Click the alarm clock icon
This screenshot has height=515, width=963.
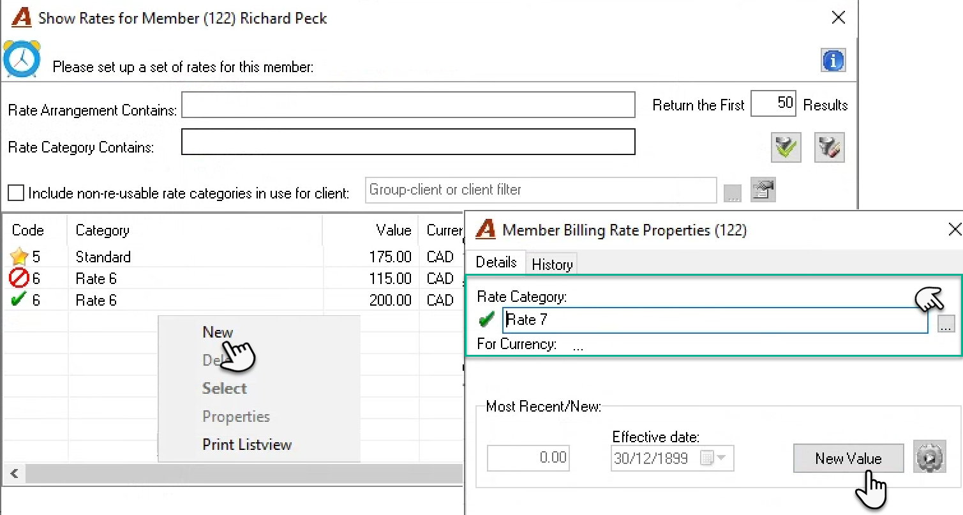coord(22,59)
